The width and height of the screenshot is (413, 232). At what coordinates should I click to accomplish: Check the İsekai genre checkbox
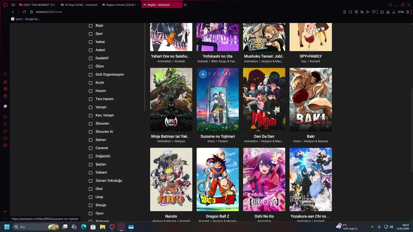click(90, 42)
